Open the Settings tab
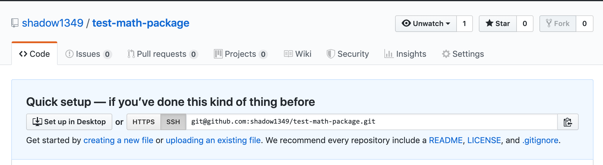603x165 pixels. pyautogui.click(x=463, y=54)
